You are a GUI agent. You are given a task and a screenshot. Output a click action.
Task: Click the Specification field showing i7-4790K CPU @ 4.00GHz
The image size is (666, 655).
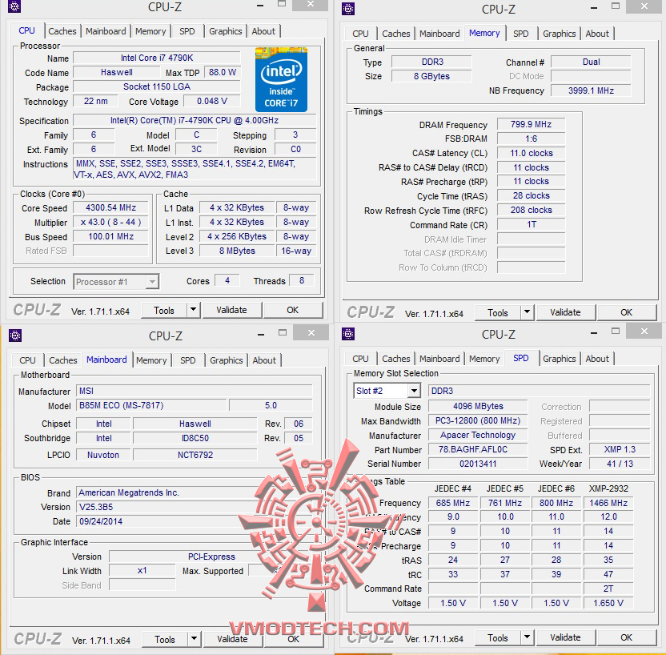point(195,120)
